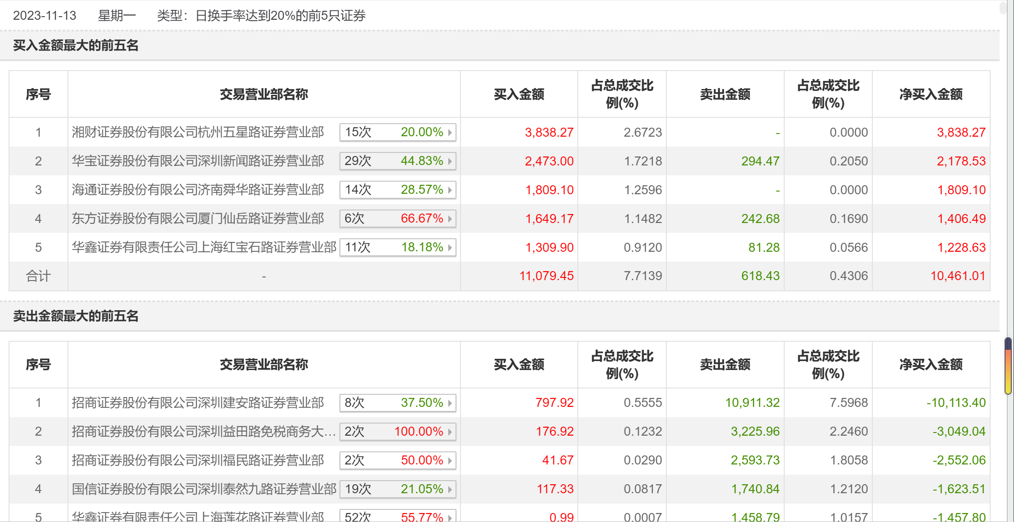The width and height of the screenshot is (1014, 522).
Task: Open 招商证券深圳建安路证券营业部 link
Action: [x=198, y=403]
